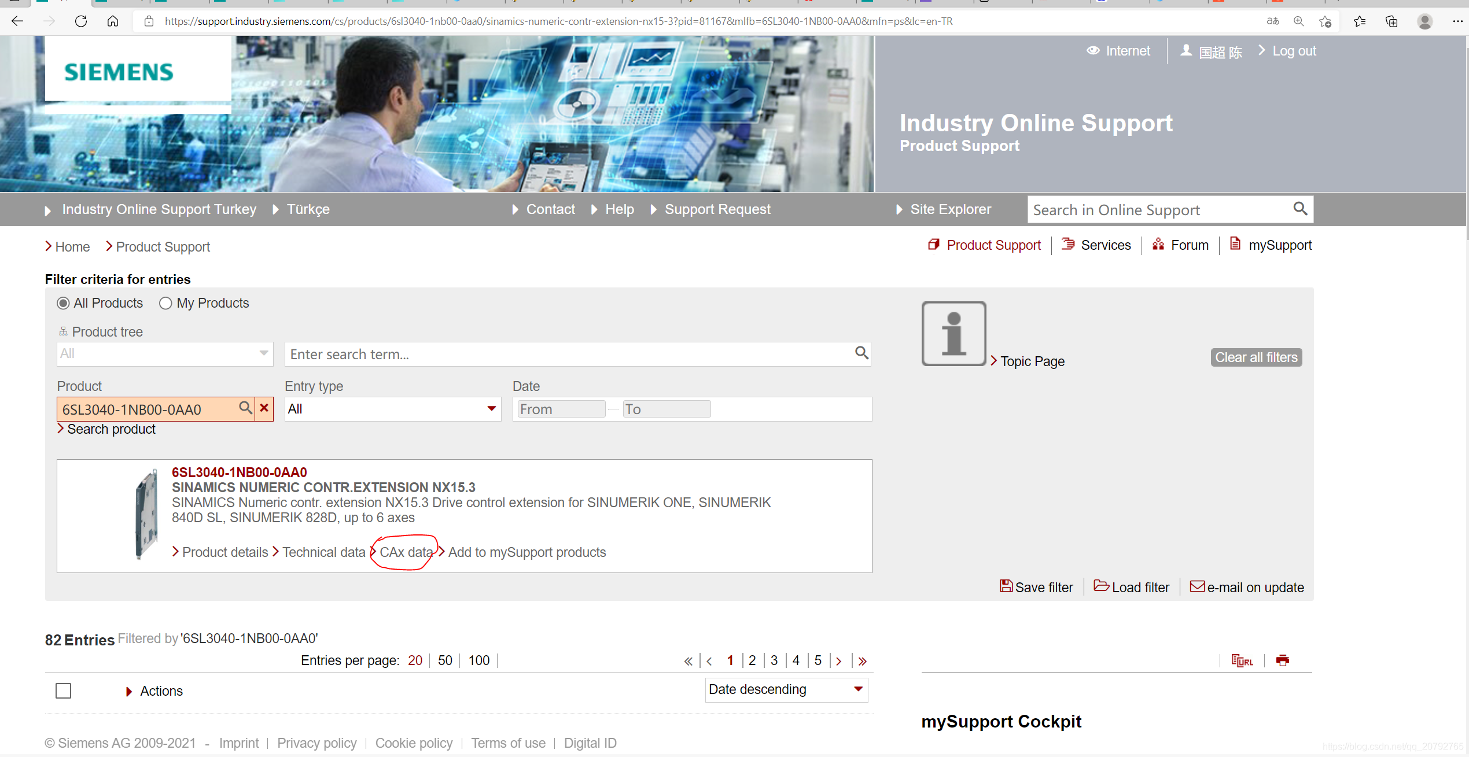Open the Entry type dropdown
The width and height of the screenshot is (1469, 757).
[x=393, y=409]
